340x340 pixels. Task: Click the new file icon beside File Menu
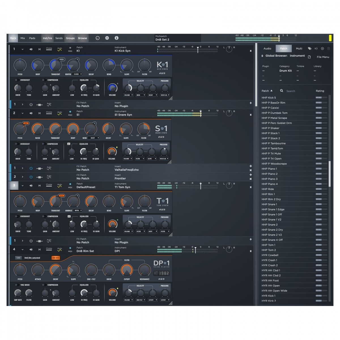[x=309, y=57]
